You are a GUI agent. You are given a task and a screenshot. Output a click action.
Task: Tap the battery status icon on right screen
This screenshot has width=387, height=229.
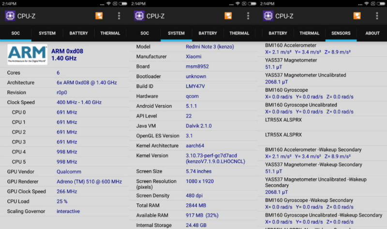point(381,3)
